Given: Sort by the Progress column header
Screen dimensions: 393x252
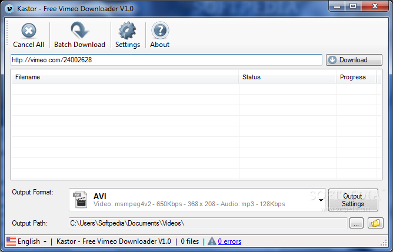Looking at the screenshot, I should click(356, 77).
